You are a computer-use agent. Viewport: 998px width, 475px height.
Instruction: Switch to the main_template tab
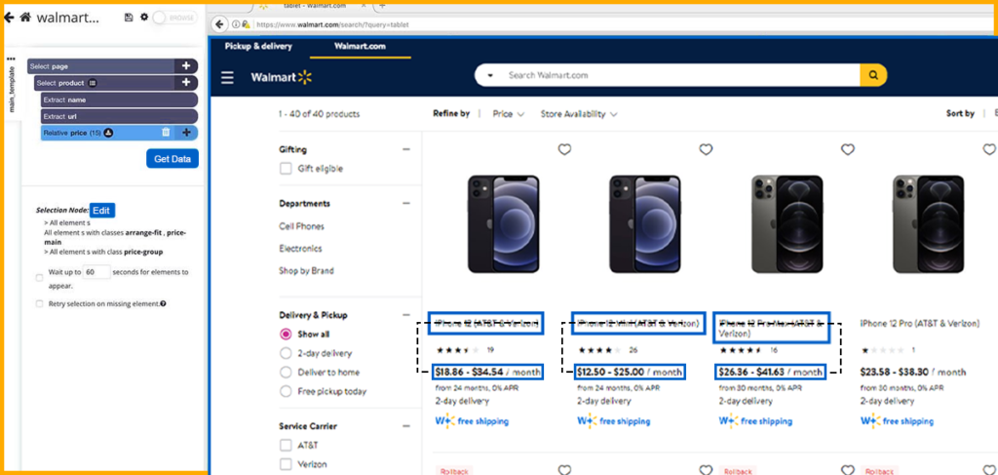tap(12, 89)
